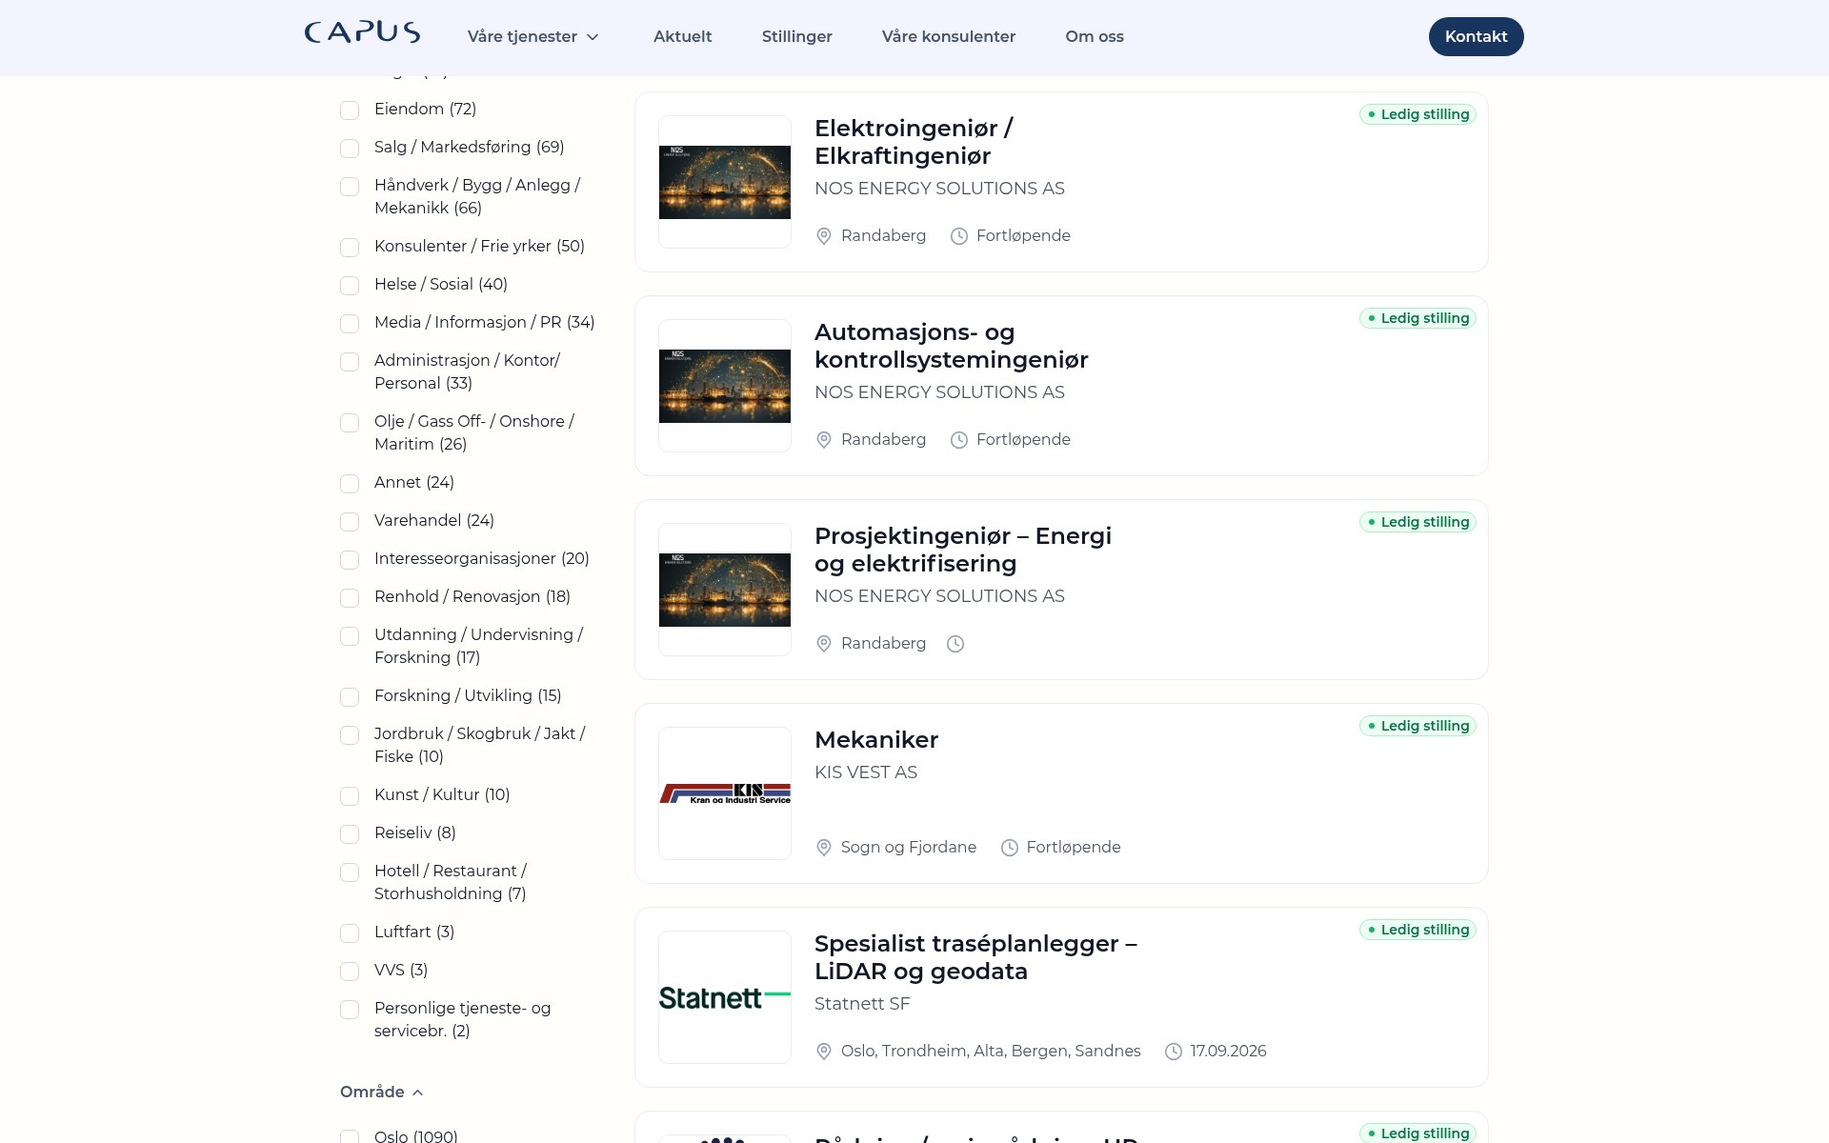
Task: Select Interesseorganisasjoner (20) checkbox
Action: (350, 560)
